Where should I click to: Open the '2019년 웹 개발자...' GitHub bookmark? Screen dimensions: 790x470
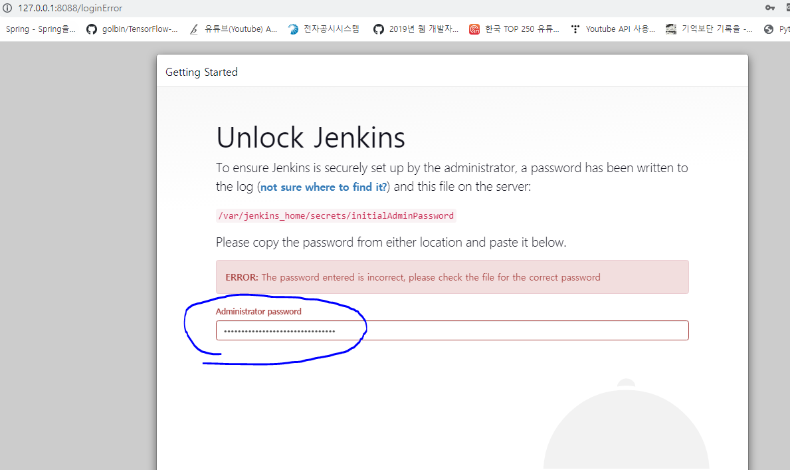click(x=416, y=29)
